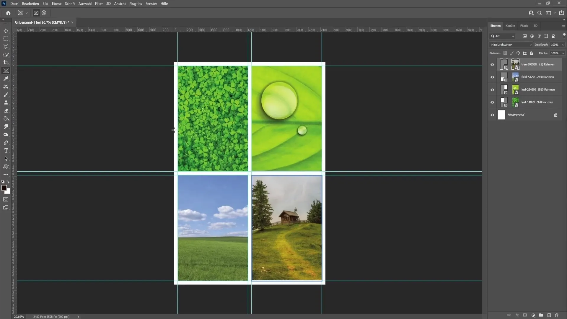This screenshot has width=567, height=319.
Task: Toggle lock all padlock icon
Action: pos(531,53)
